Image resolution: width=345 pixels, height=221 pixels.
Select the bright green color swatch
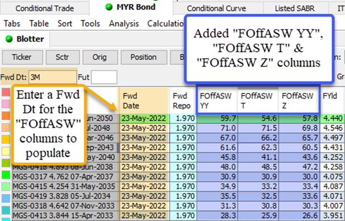click(x=6, y=175)
